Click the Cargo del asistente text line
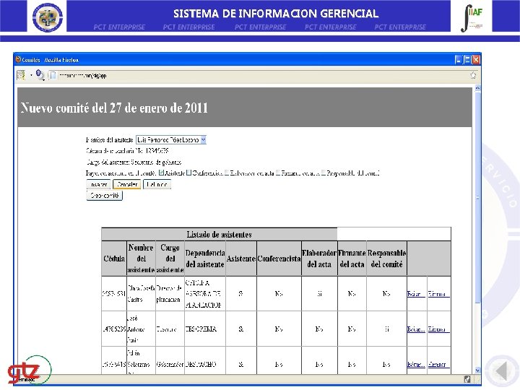The height and width of the screenshot is (390, 520). click(134, 162)
